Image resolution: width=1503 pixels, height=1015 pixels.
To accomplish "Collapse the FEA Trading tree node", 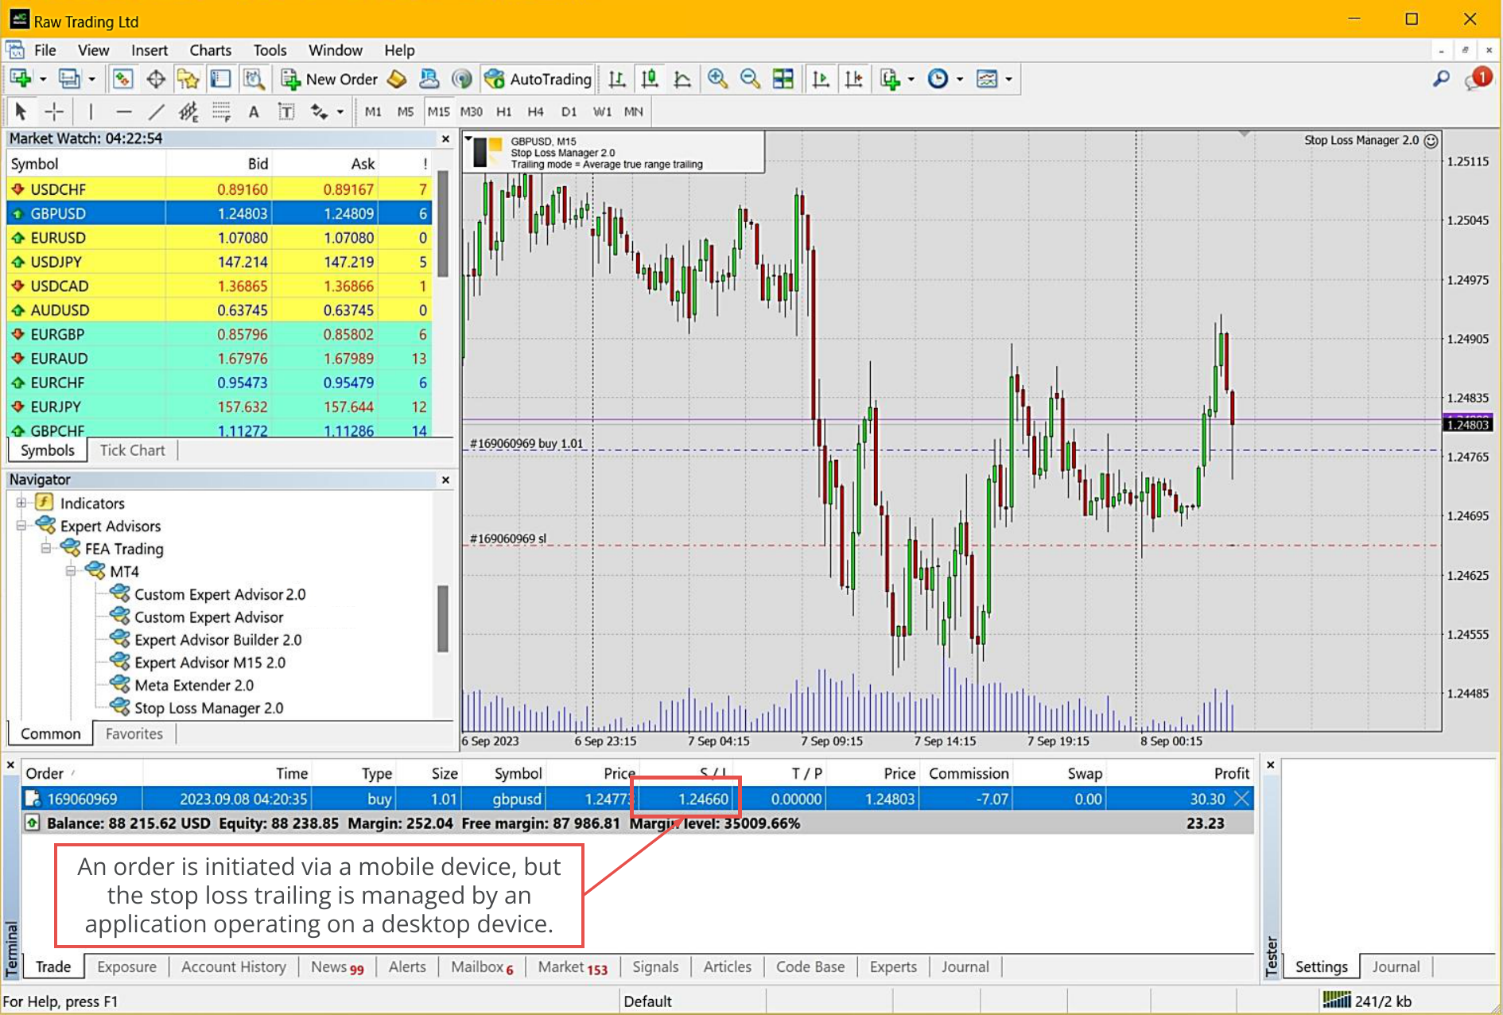I will [46, 548].
